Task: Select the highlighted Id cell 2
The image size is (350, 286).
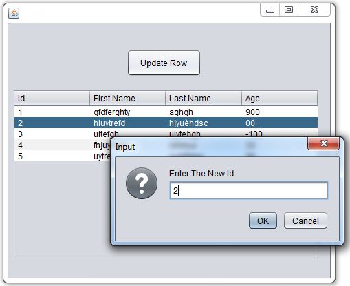Action: (x=52, y=123)
